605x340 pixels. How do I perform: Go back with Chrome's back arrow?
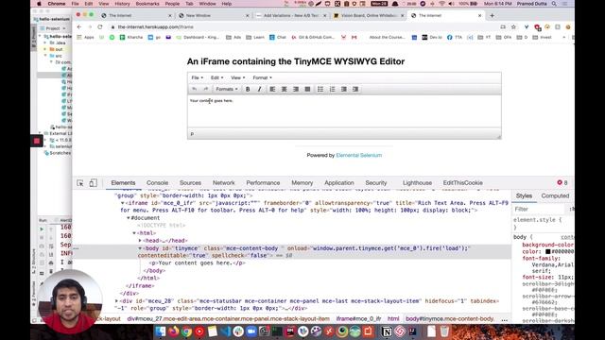click(79, 27)
